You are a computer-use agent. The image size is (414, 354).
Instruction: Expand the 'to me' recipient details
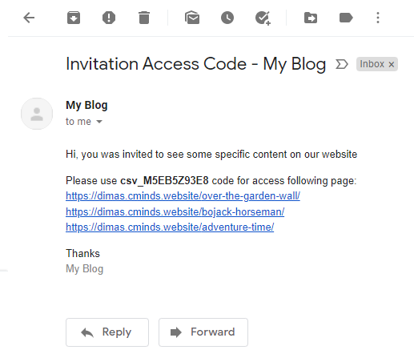click(x=99, y=122)
